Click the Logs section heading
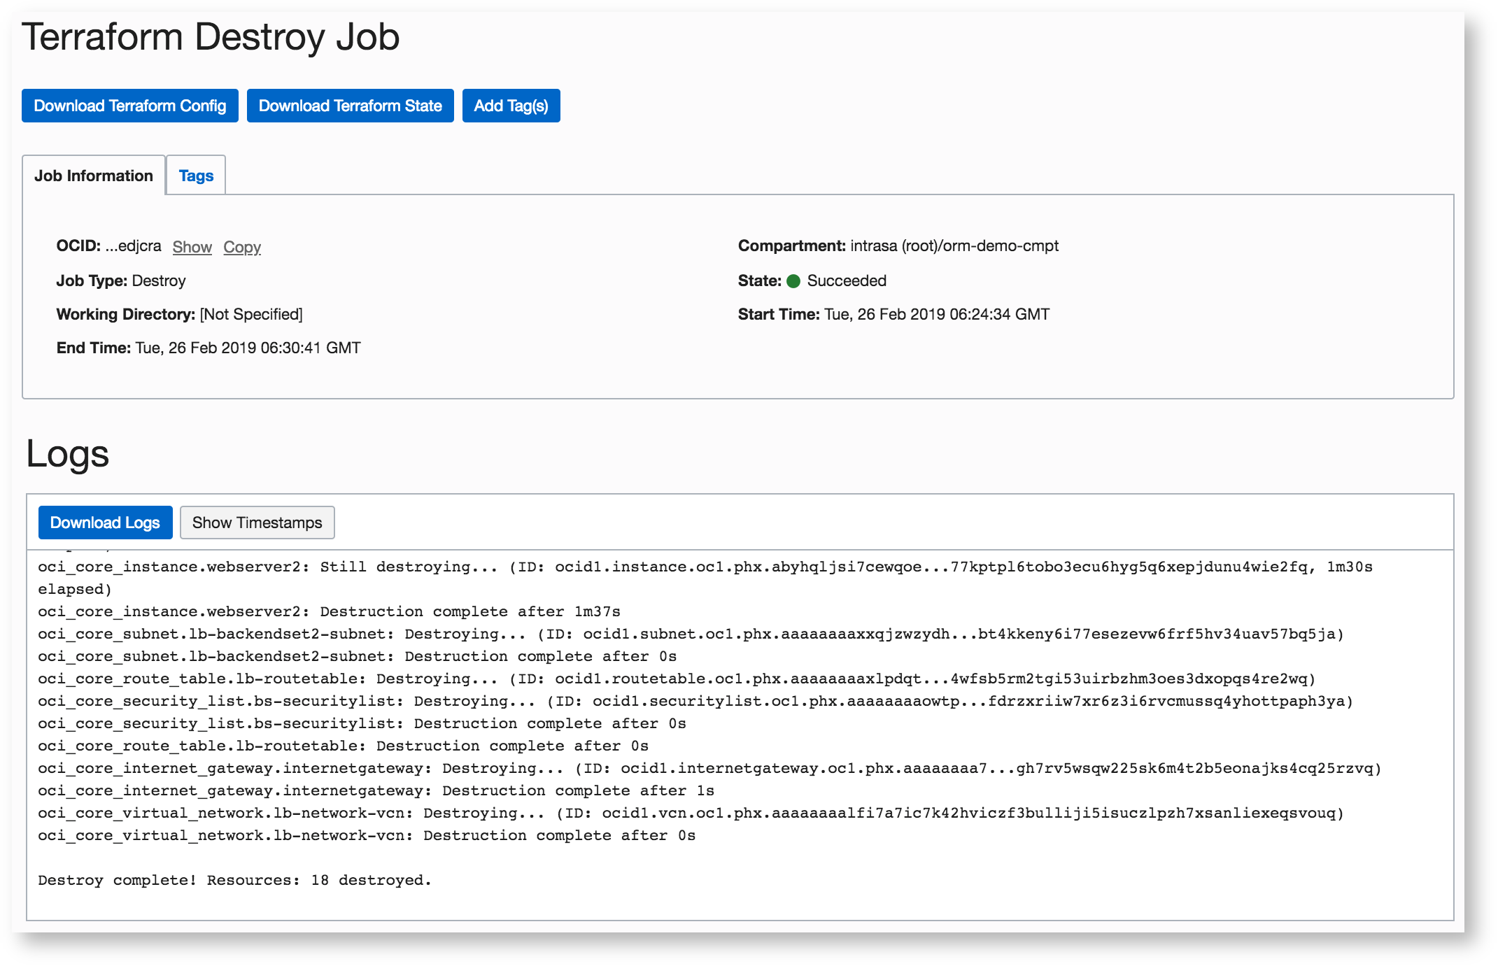The image size is (1498, 966). point(68,453)
